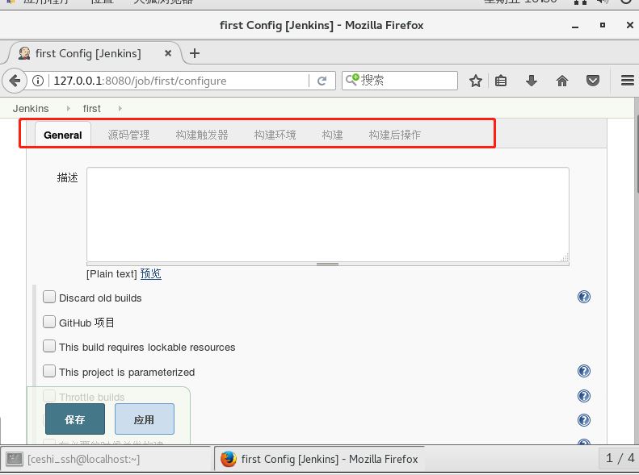Expand the Jenkins breadcrumb dropdown arrow
The width and height of the screenshot is (639, 475).
point(65,108)
